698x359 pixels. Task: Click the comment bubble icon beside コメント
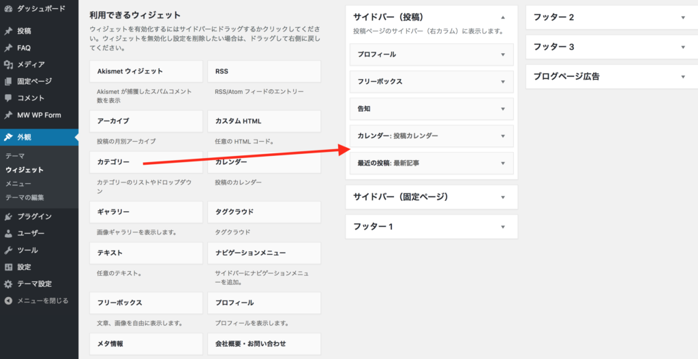point(8,98)
